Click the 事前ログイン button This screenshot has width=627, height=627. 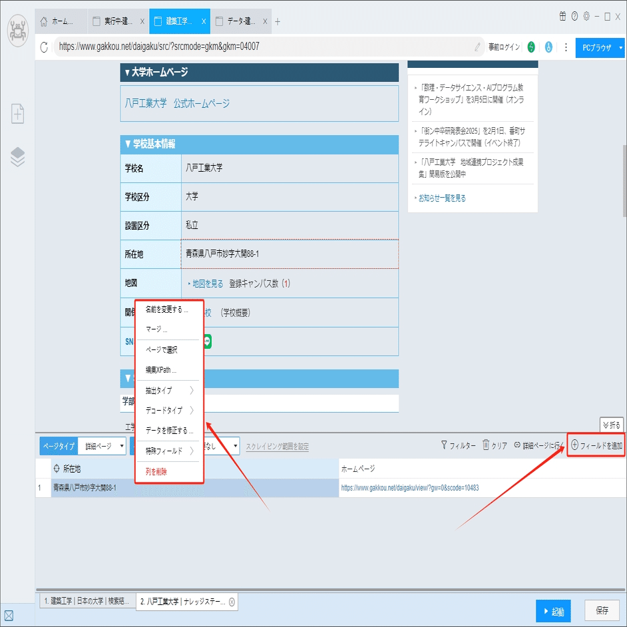[504, 47]
